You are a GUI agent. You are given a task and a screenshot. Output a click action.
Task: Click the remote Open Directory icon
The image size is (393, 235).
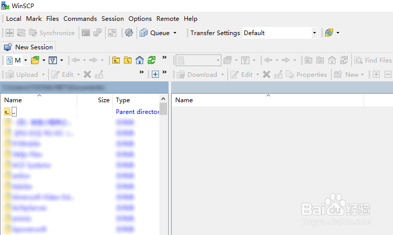[x=227, y=60]
